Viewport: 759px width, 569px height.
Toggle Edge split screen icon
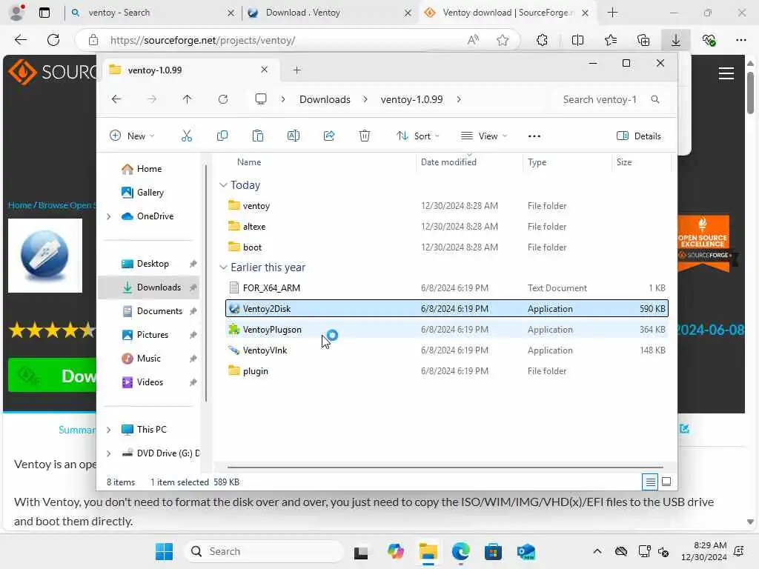[x=577, y=40]
